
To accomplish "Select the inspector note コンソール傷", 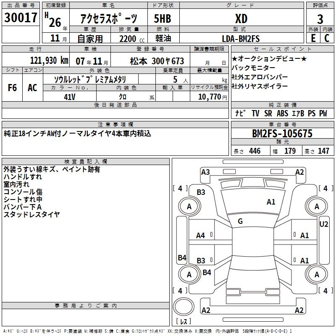I will tap(23, 192).
